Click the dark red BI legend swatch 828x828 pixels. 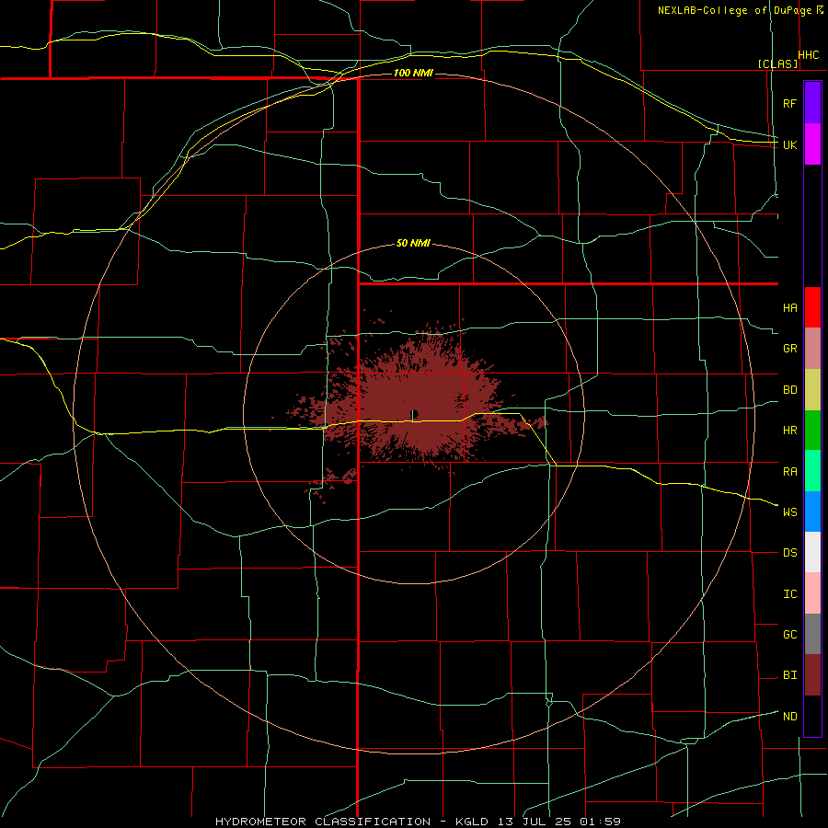[812, 675]
